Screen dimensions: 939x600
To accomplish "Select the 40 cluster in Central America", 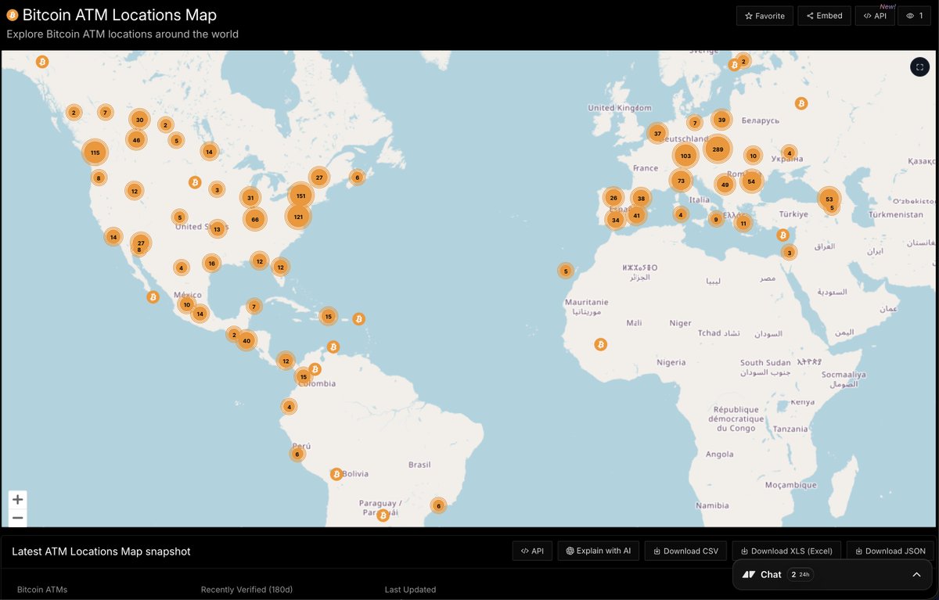I will coord(246,340).
